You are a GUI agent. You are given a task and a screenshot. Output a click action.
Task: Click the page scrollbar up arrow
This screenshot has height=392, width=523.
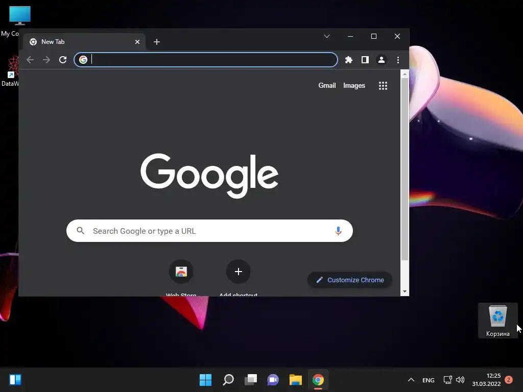click(x=405, y=74)
